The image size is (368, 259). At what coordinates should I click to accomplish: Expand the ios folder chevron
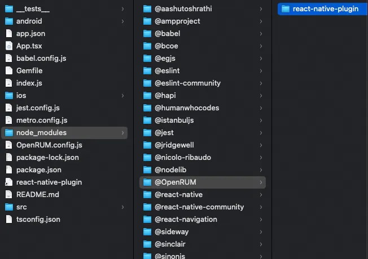click(122, 96)
